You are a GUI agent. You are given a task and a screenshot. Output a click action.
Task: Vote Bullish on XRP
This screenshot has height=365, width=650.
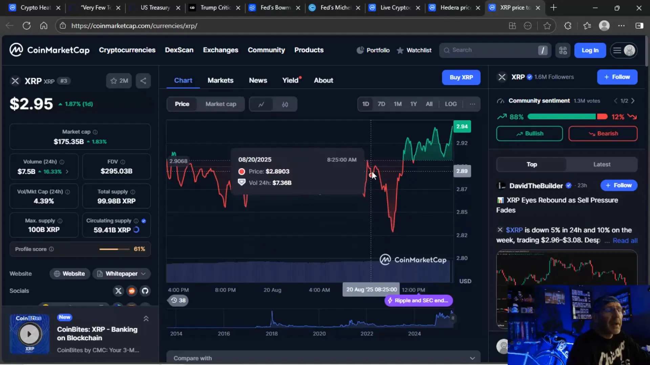[x=529, y=133]
